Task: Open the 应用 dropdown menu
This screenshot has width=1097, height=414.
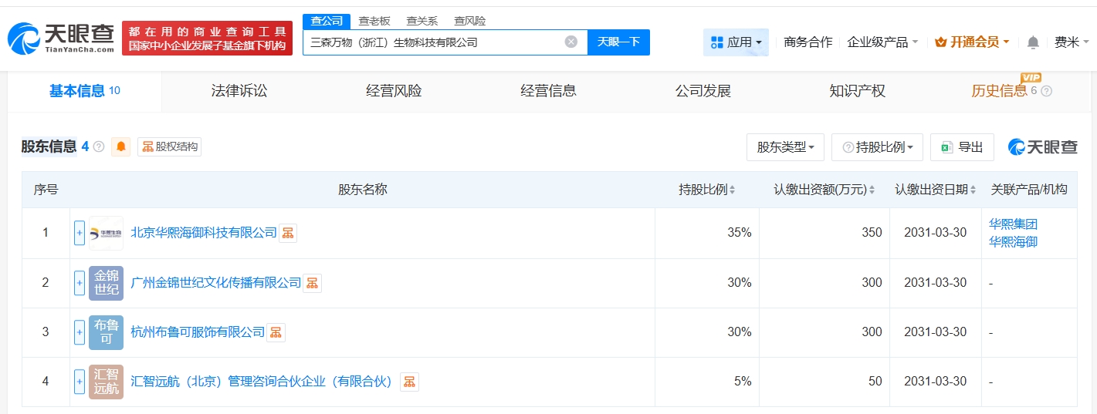Action: (736, 42)
